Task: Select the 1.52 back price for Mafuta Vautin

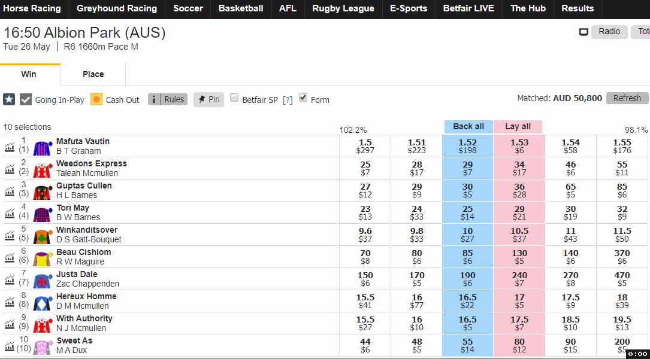Action: [467, 145]
